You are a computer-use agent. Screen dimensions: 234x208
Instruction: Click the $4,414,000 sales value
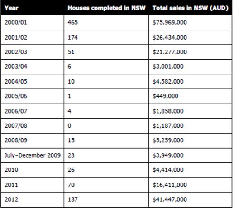168,170
